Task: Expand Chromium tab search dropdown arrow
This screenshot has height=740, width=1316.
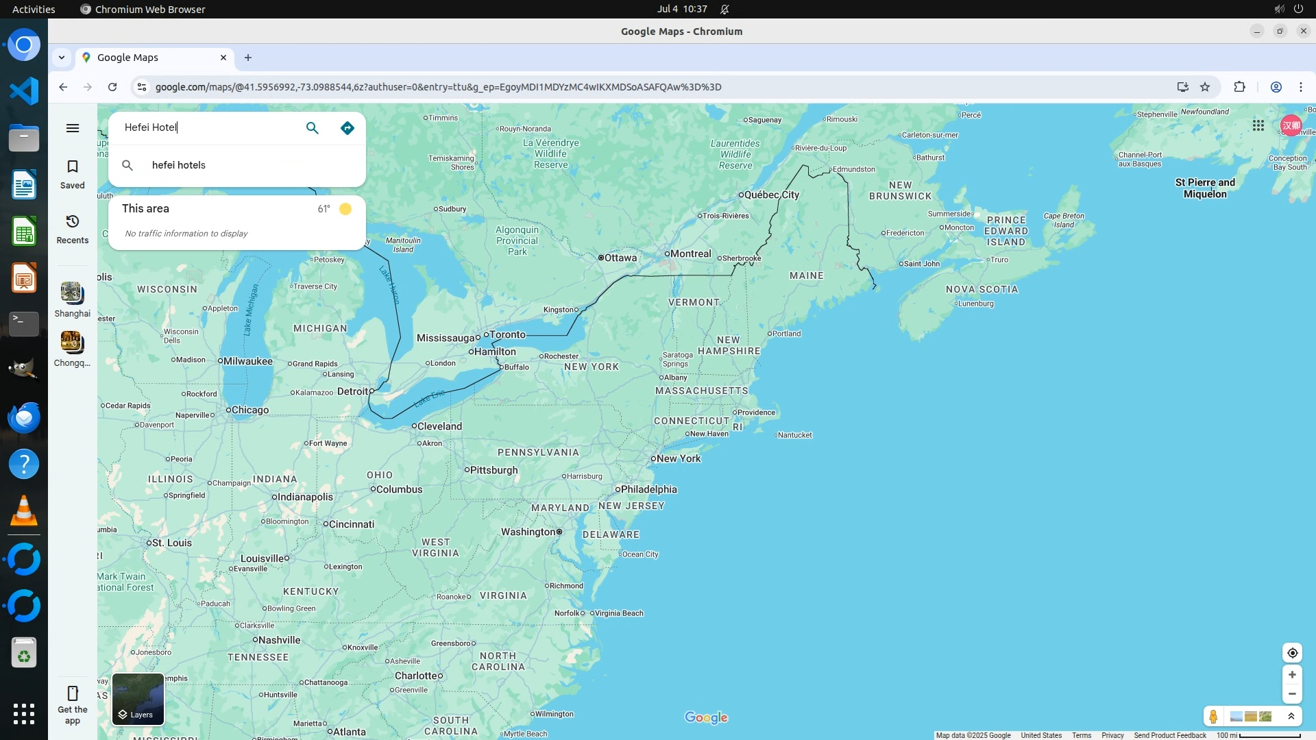Action: pyautogui.click(x=62, y=58)
